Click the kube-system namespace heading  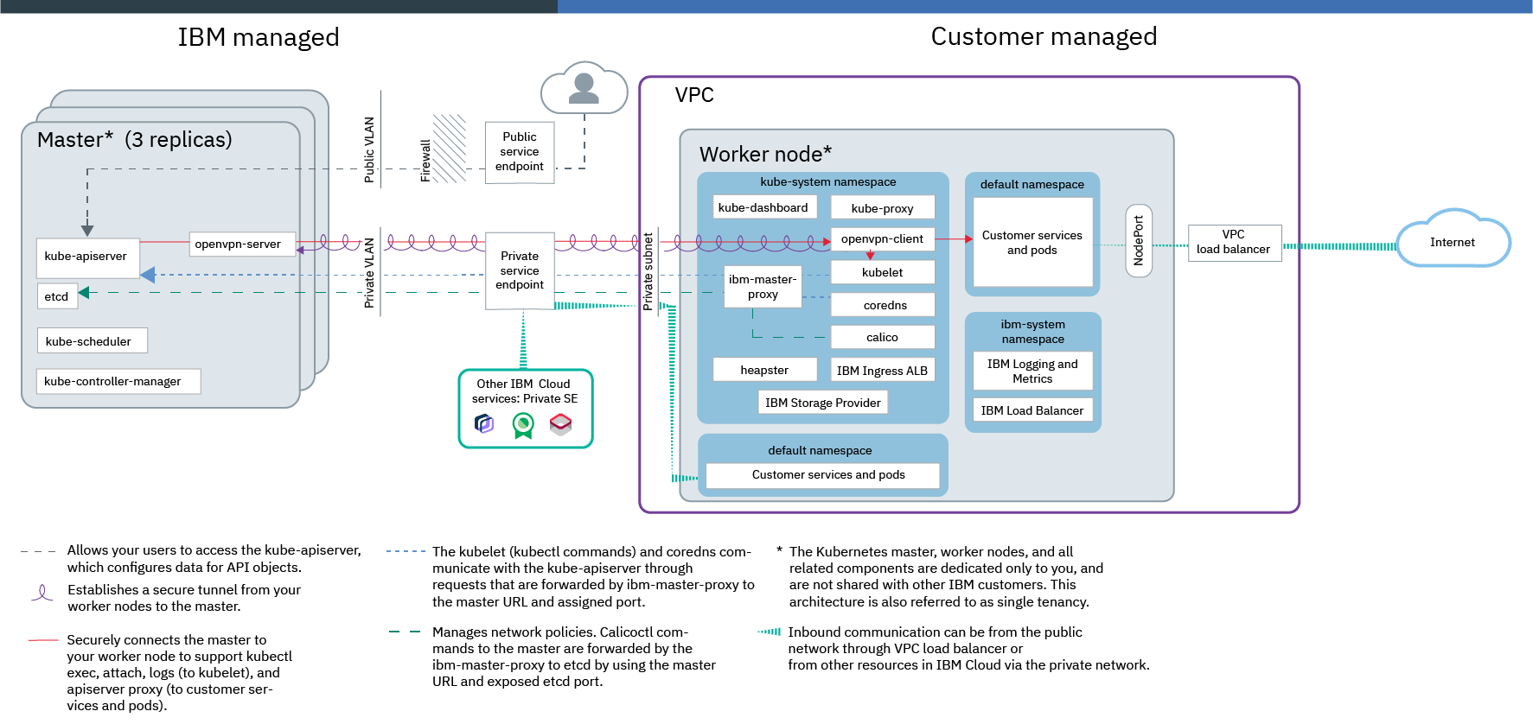click(828, 181)
